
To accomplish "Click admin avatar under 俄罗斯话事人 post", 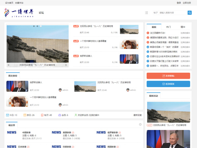I will (60, 90).
